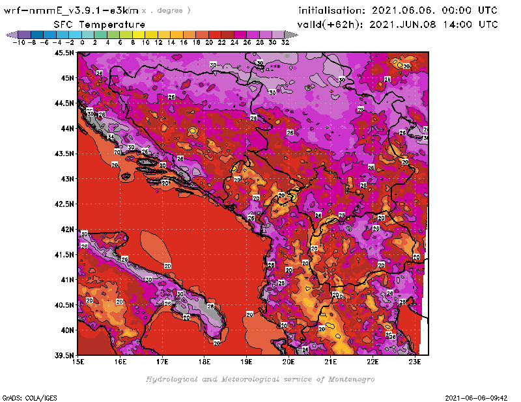
Task: Click the latitude label '45.5N'
Action: tap(64, 53)
